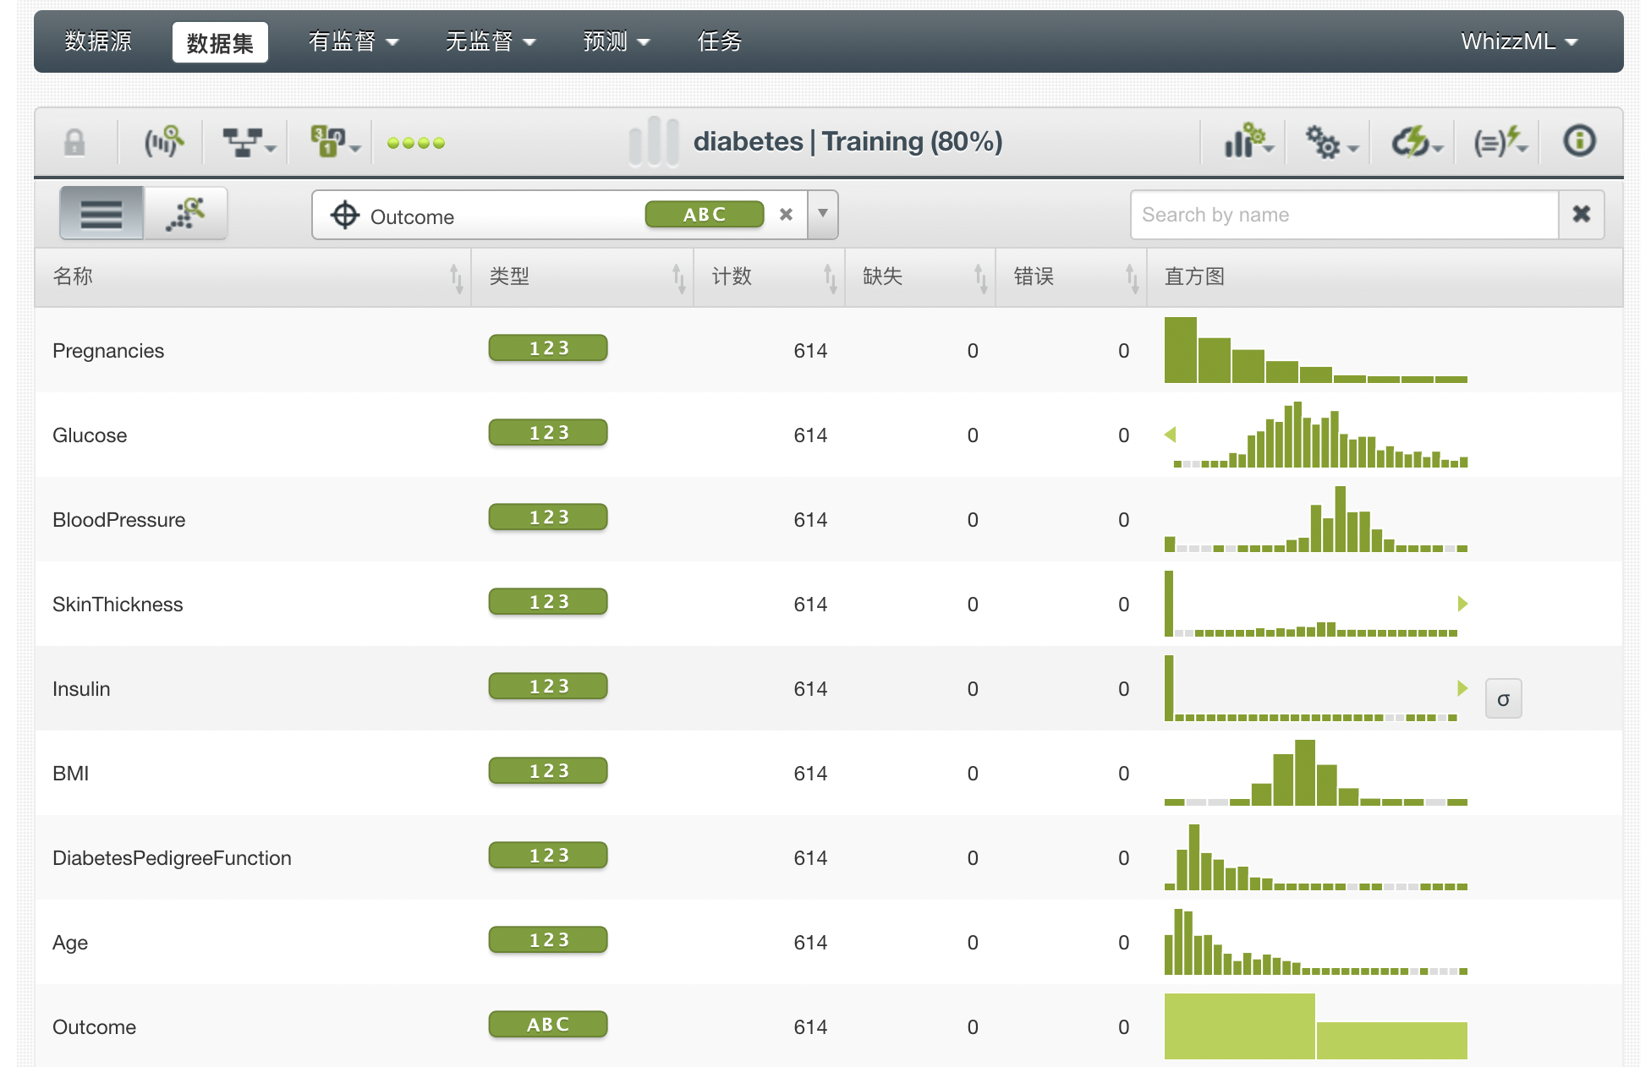Switch to the 数据源 tab
Screen dimensions: 1651x1067
tap(96, 41)
